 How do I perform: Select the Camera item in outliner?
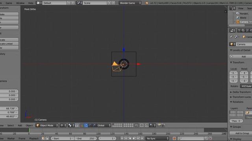pyautogui.click(x=244, y=22)
